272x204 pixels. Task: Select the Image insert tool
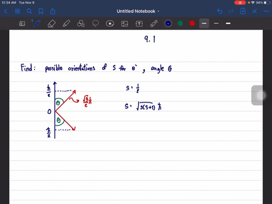125,24
